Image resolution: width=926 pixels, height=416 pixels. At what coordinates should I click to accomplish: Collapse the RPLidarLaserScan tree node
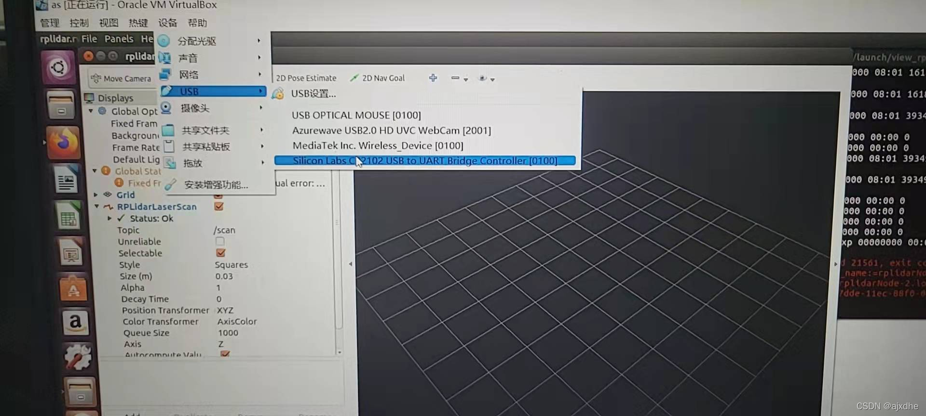click(x=97, y=207)
